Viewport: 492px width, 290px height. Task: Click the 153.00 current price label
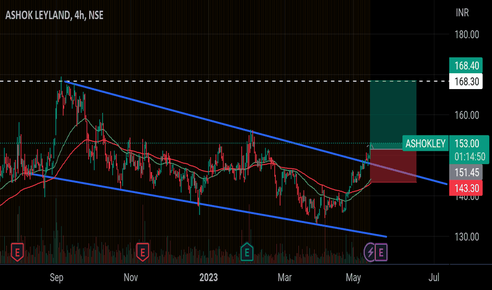[467, 143]
